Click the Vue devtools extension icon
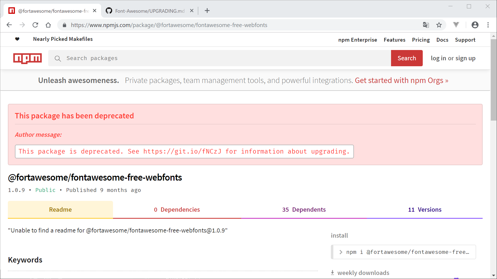The height and width of the screenshot is (279, 497). [x=456, y=25]
